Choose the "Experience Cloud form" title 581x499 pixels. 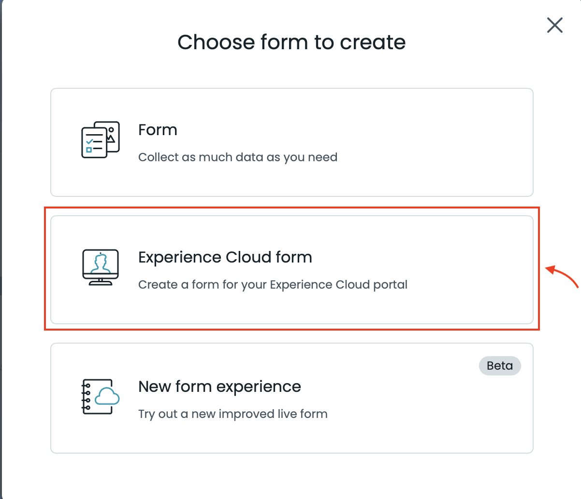click(225, 257)
